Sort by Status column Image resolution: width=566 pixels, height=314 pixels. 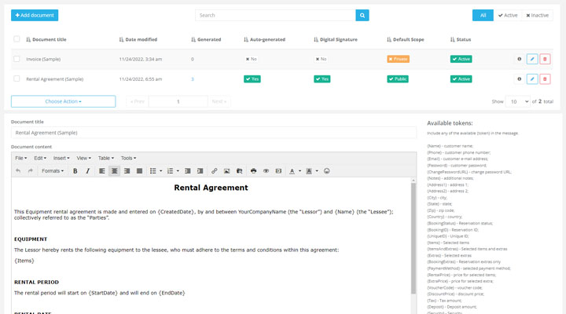461,39
